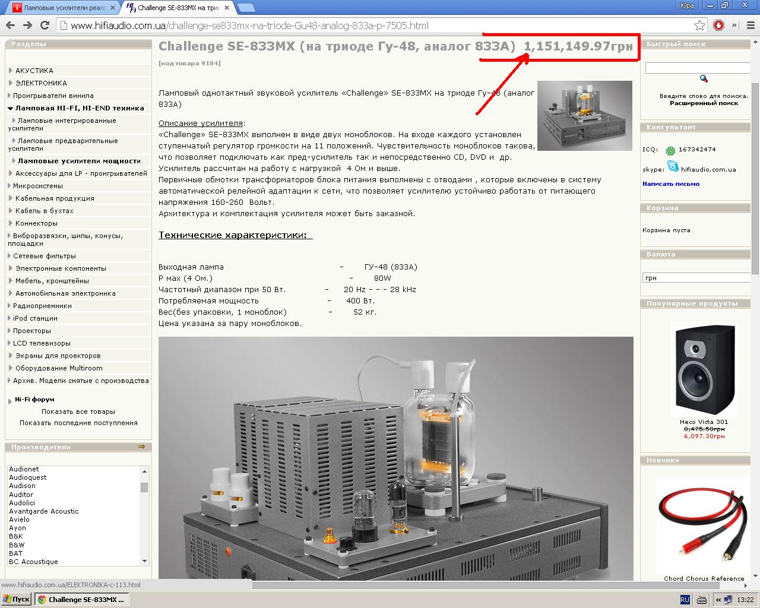Open Оборудование Multiroom category
This screenshot has height=608, width=760.
(59, 368)
